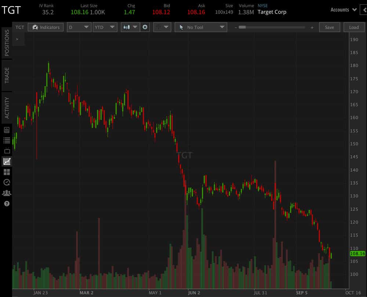Click the large TGT ticker symbol

(11, 10)
